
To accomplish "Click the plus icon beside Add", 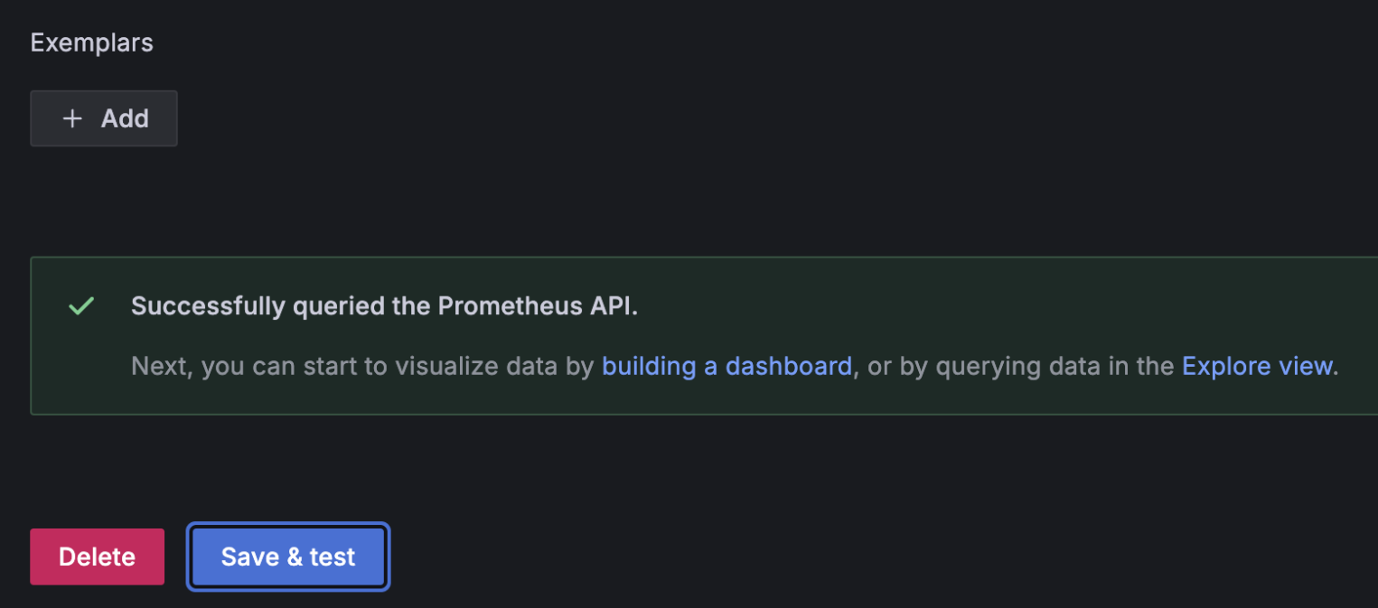I will 72,118.
